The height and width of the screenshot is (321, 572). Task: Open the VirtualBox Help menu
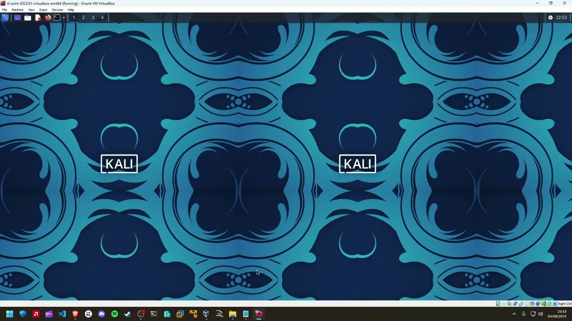(71, 10)
